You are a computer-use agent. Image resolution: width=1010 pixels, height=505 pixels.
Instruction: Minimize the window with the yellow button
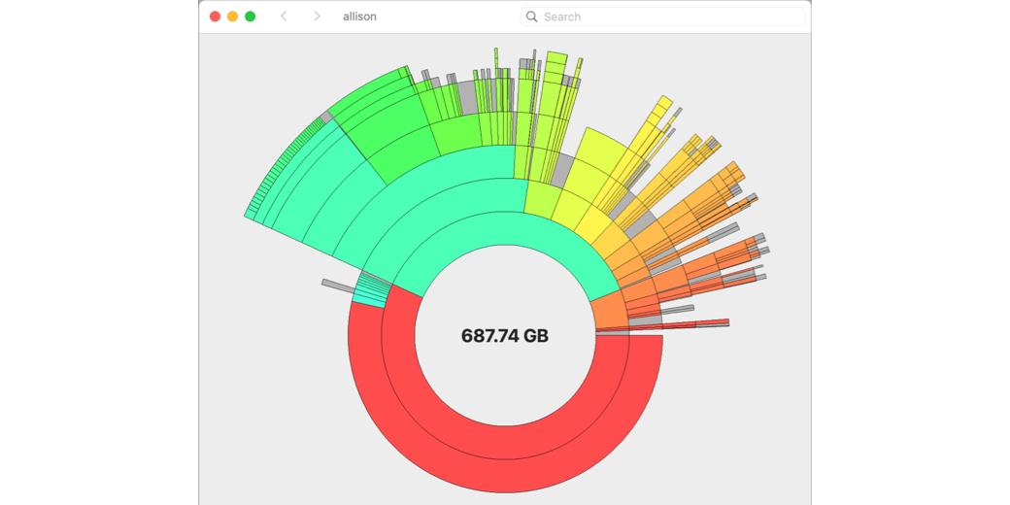click(x=232, y=17)
